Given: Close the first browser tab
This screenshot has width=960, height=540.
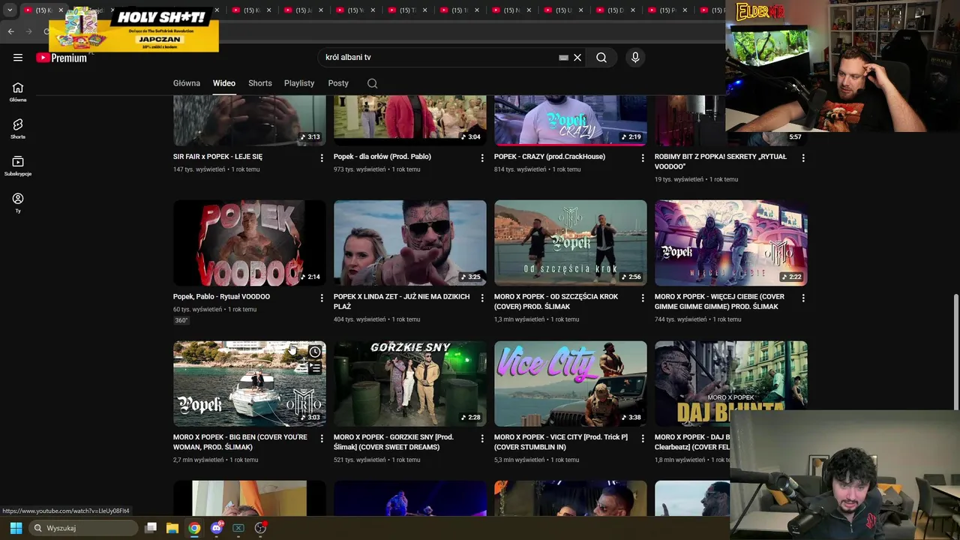Looking at the screenshot, I should pos(61,10).
